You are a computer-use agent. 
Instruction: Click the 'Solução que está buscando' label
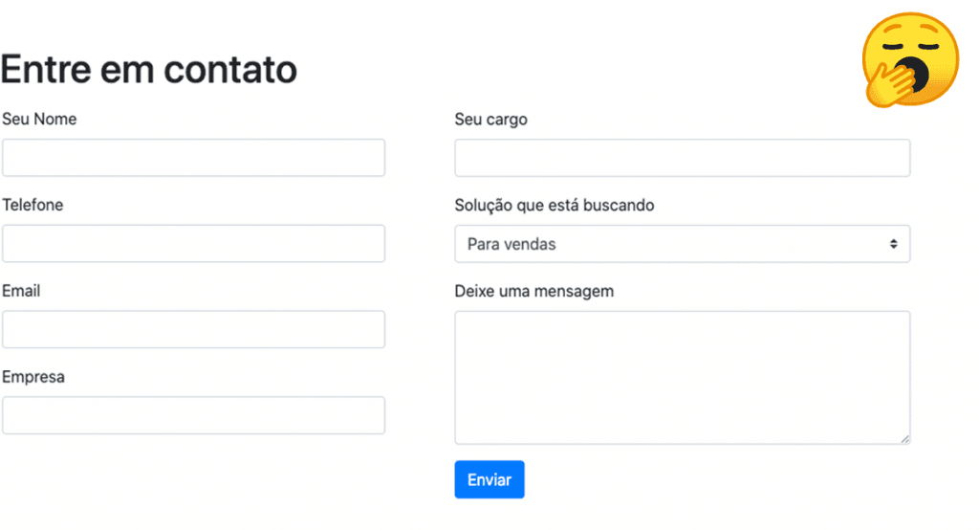coord(555,205)
